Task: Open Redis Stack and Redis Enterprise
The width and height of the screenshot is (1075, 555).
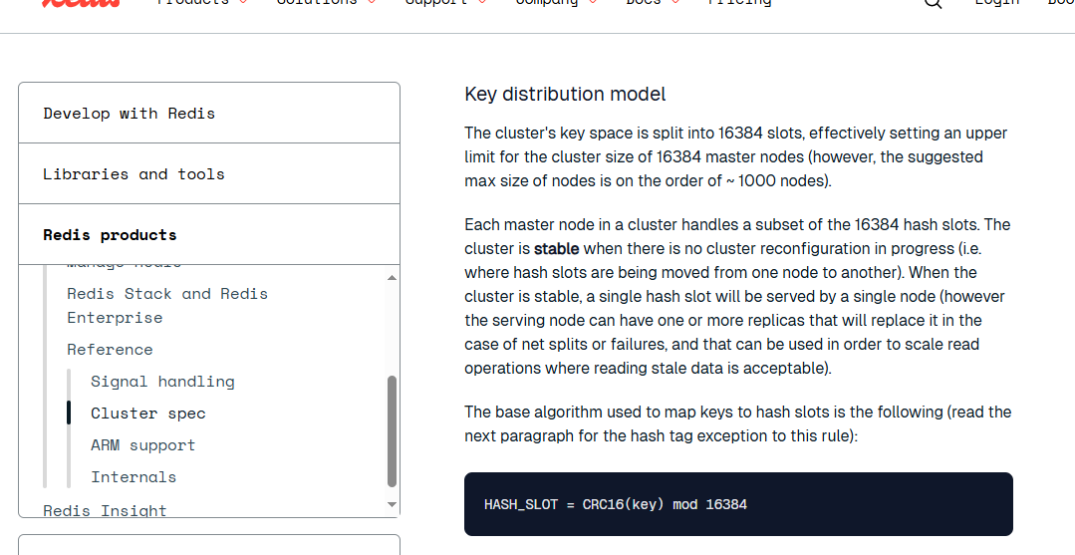Action: (x=166, y=306)
